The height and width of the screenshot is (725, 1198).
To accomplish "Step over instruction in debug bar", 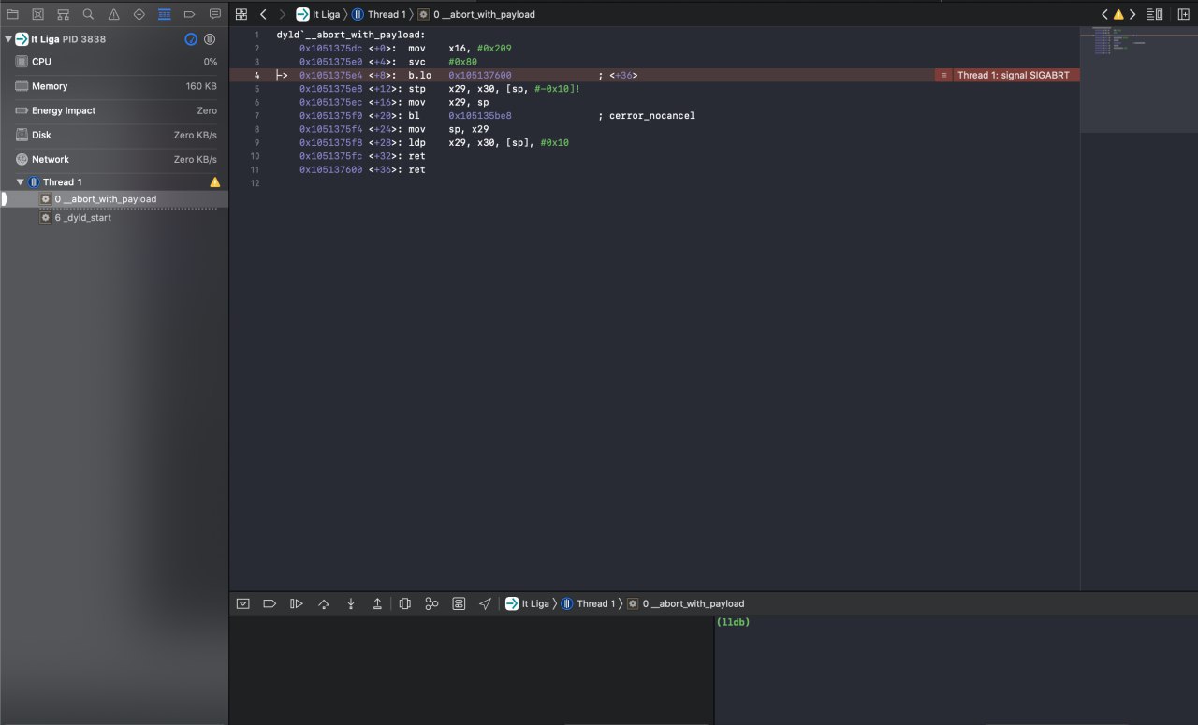I will coord(324,603).
